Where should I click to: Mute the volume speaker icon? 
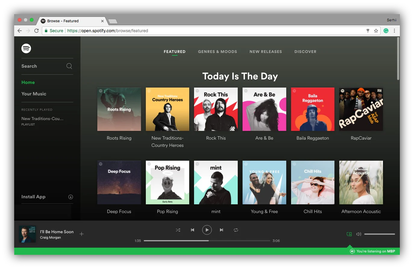[x=359, y=234]
